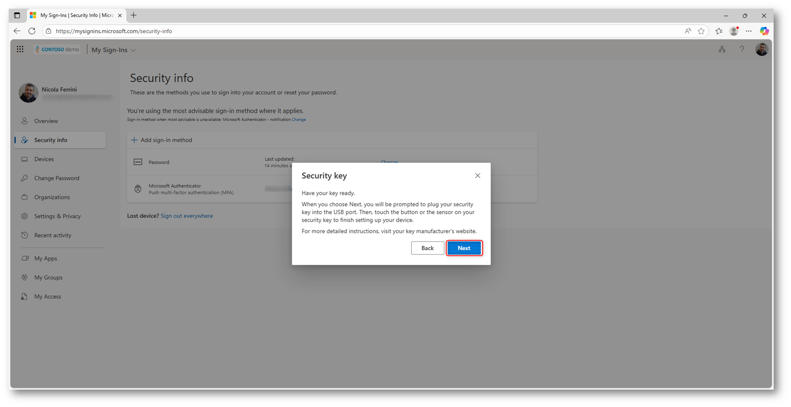Select the My Sign-Ins browser tab
This screenshot has height=407, width=791.
coord(77,15)
